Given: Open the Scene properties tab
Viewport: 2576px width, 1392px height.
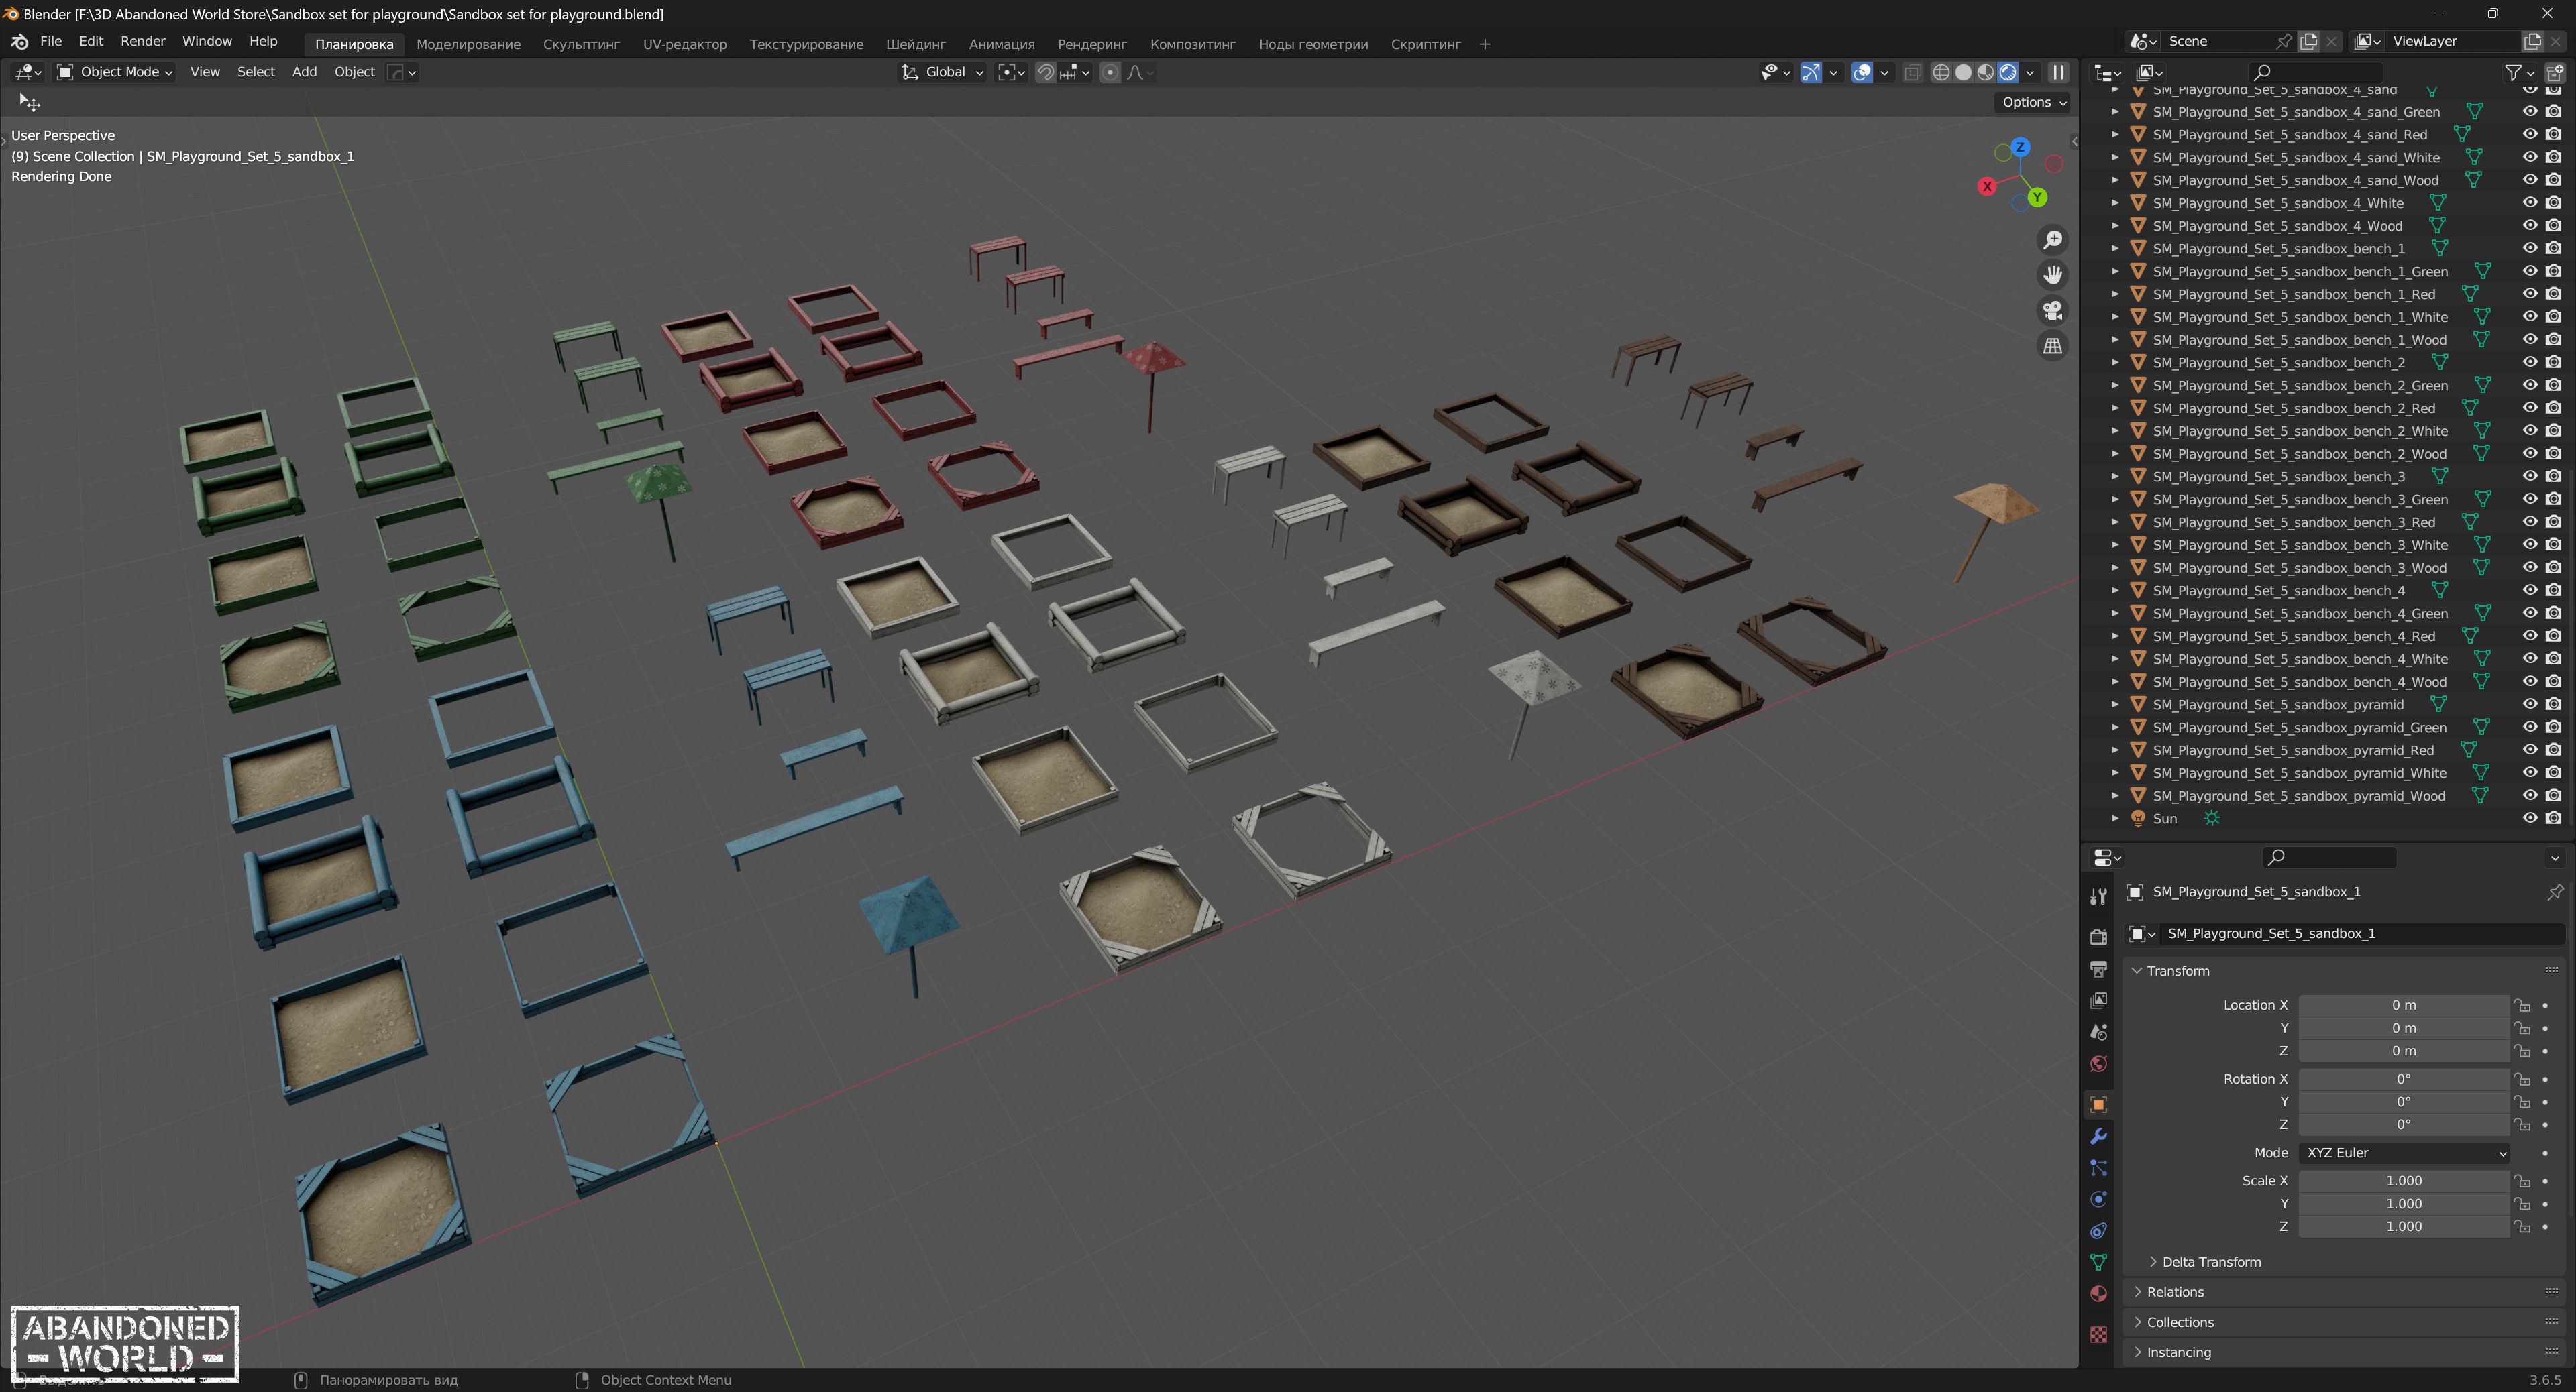Looking at the screenshot, I should coord(2098,1031).
